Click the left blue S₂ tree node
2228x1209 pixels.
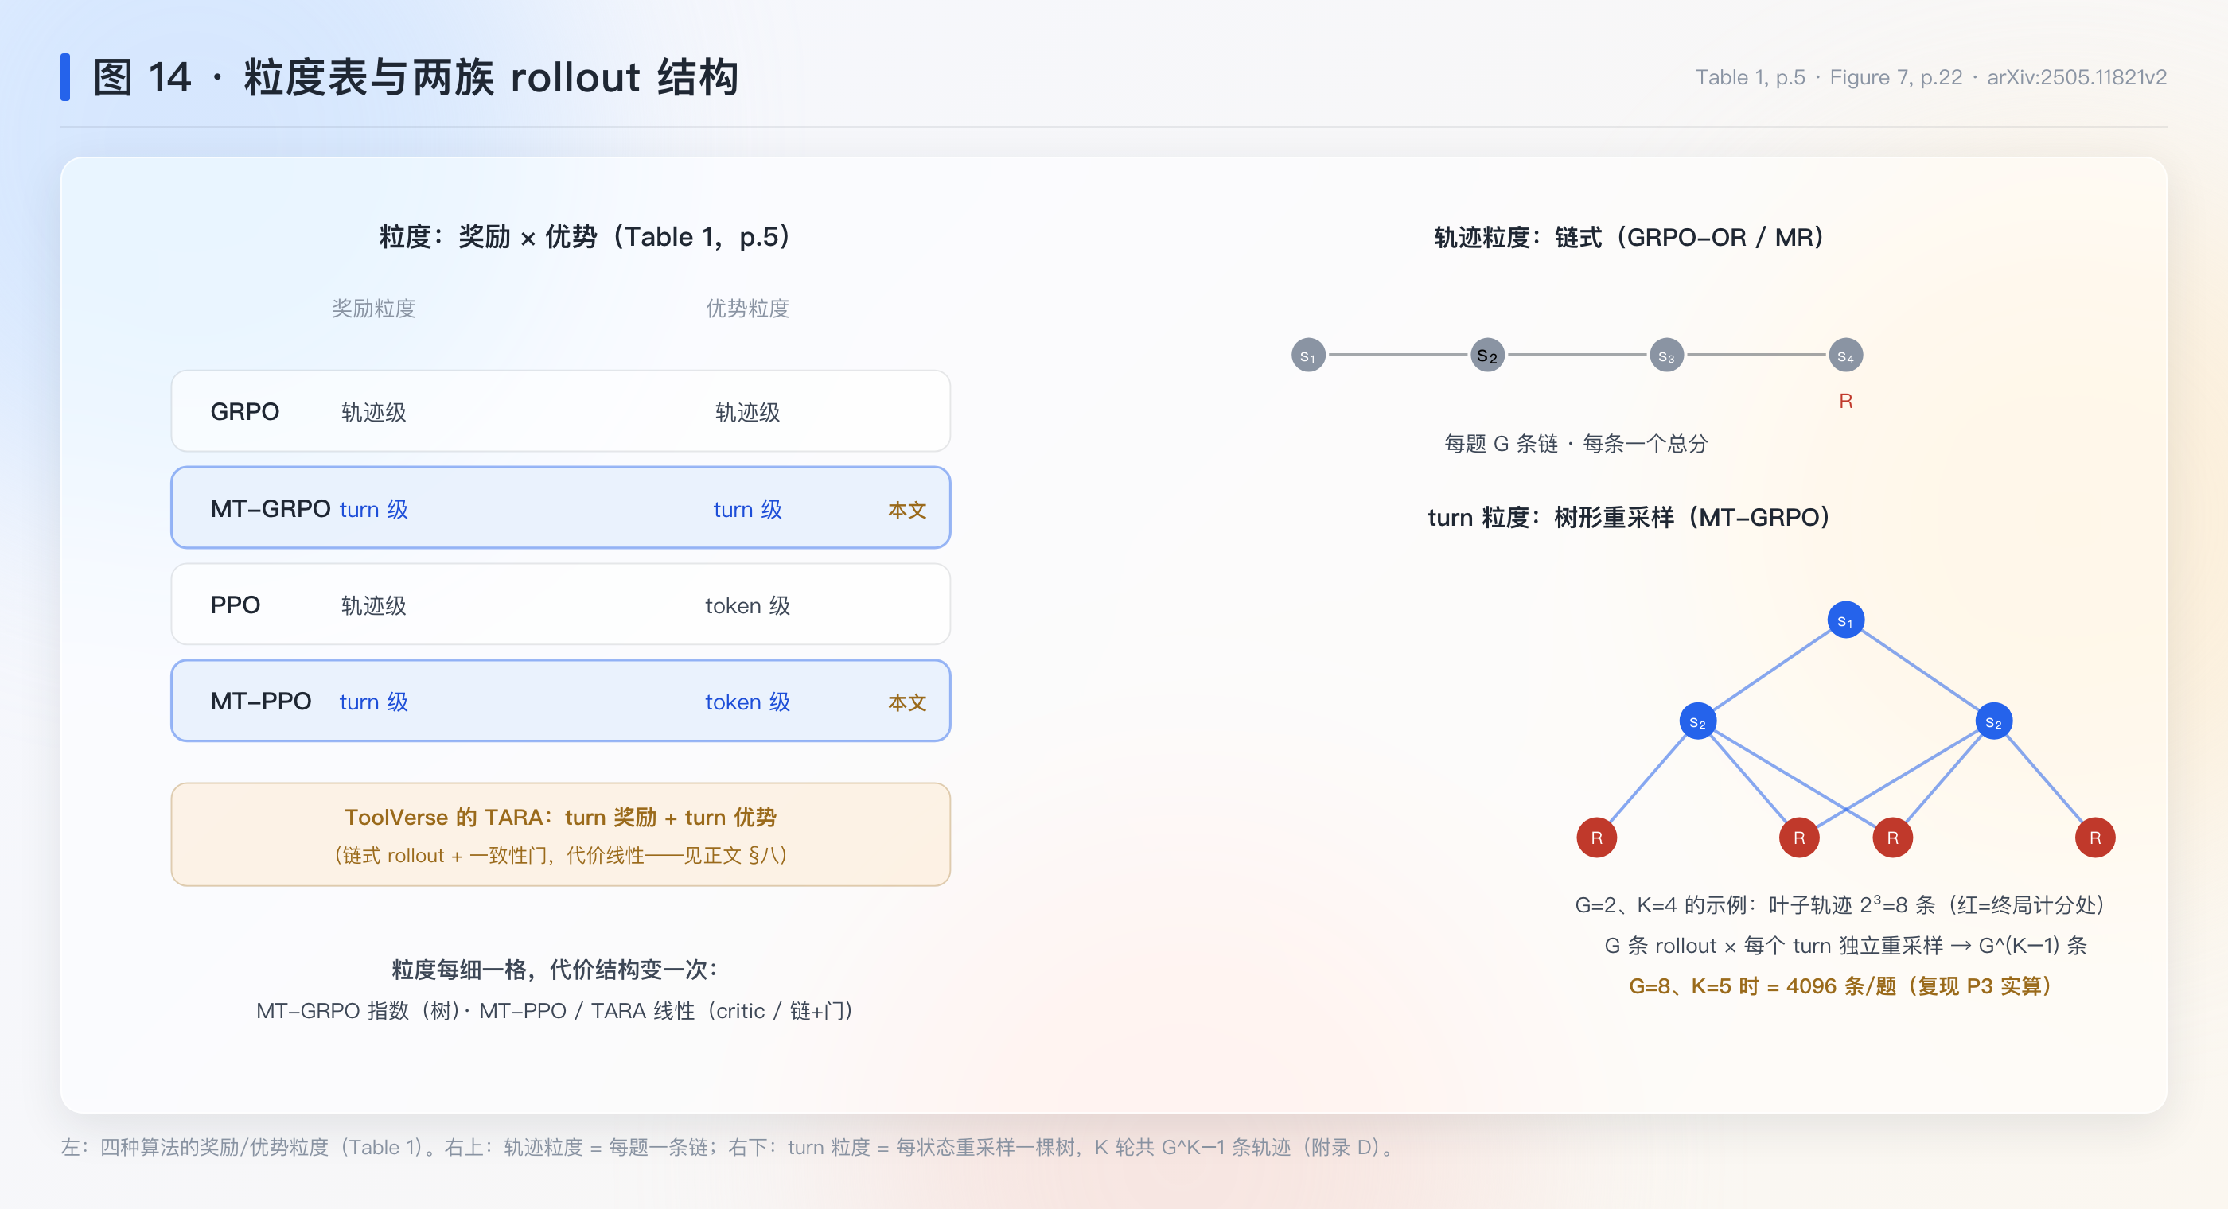1697,721
